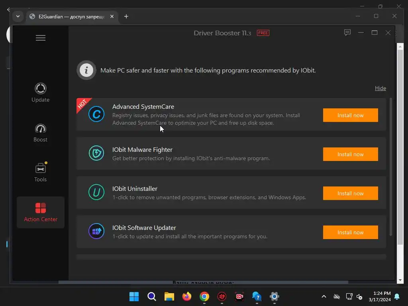Open the Windows Start menu
The width and height of the screenshot is (408, 306).
point(134,296)
